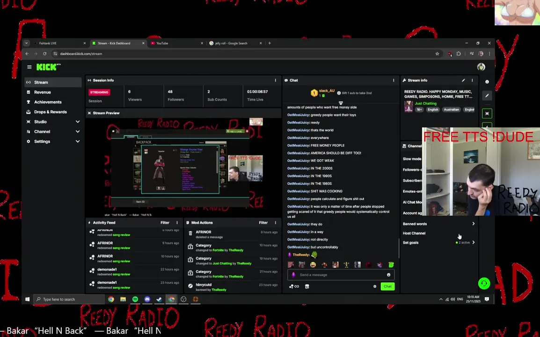The image size is (540, 337).
Task: Open Set goals arrow
Action: (474, 242)
